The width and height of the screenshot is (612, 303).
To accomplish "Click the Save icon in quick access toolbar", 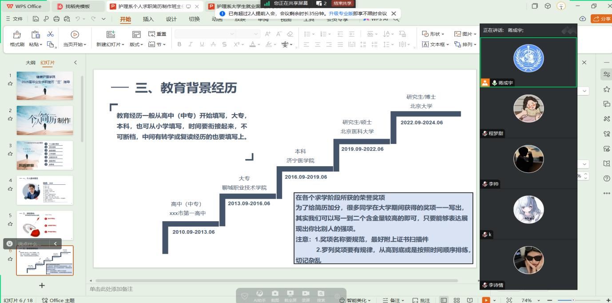I will [36, 19].
